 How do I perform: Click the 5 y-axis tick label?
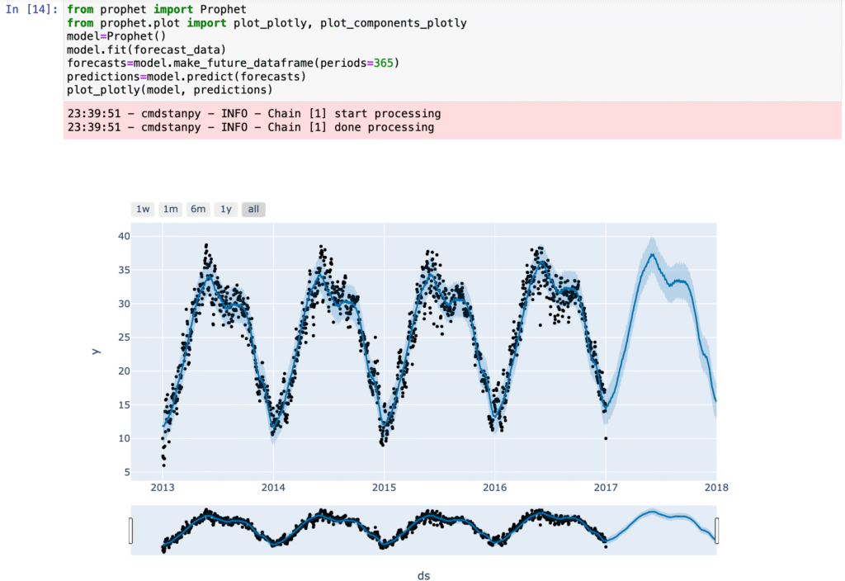point(127,472)
